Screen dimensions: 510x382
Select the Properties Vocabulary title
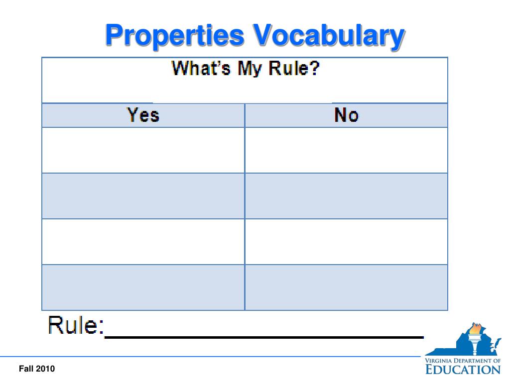pyautogui.click(x=255, y=35)
